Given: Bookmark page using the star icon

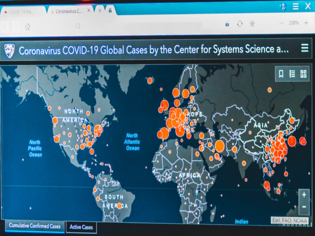Looking at the screenshot, I should tap(252, 24).
